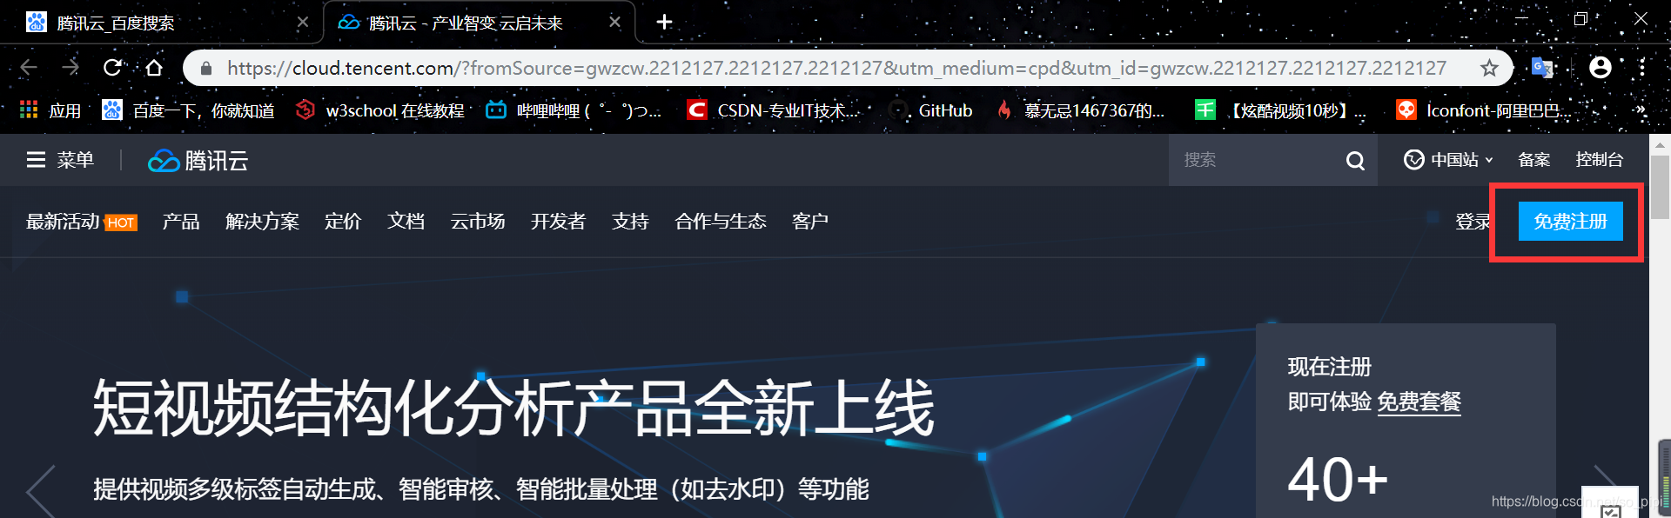The height and width of the screenshot is (518, 1671).
Task: Click the browser forward arrow
Action: [70, 68]
